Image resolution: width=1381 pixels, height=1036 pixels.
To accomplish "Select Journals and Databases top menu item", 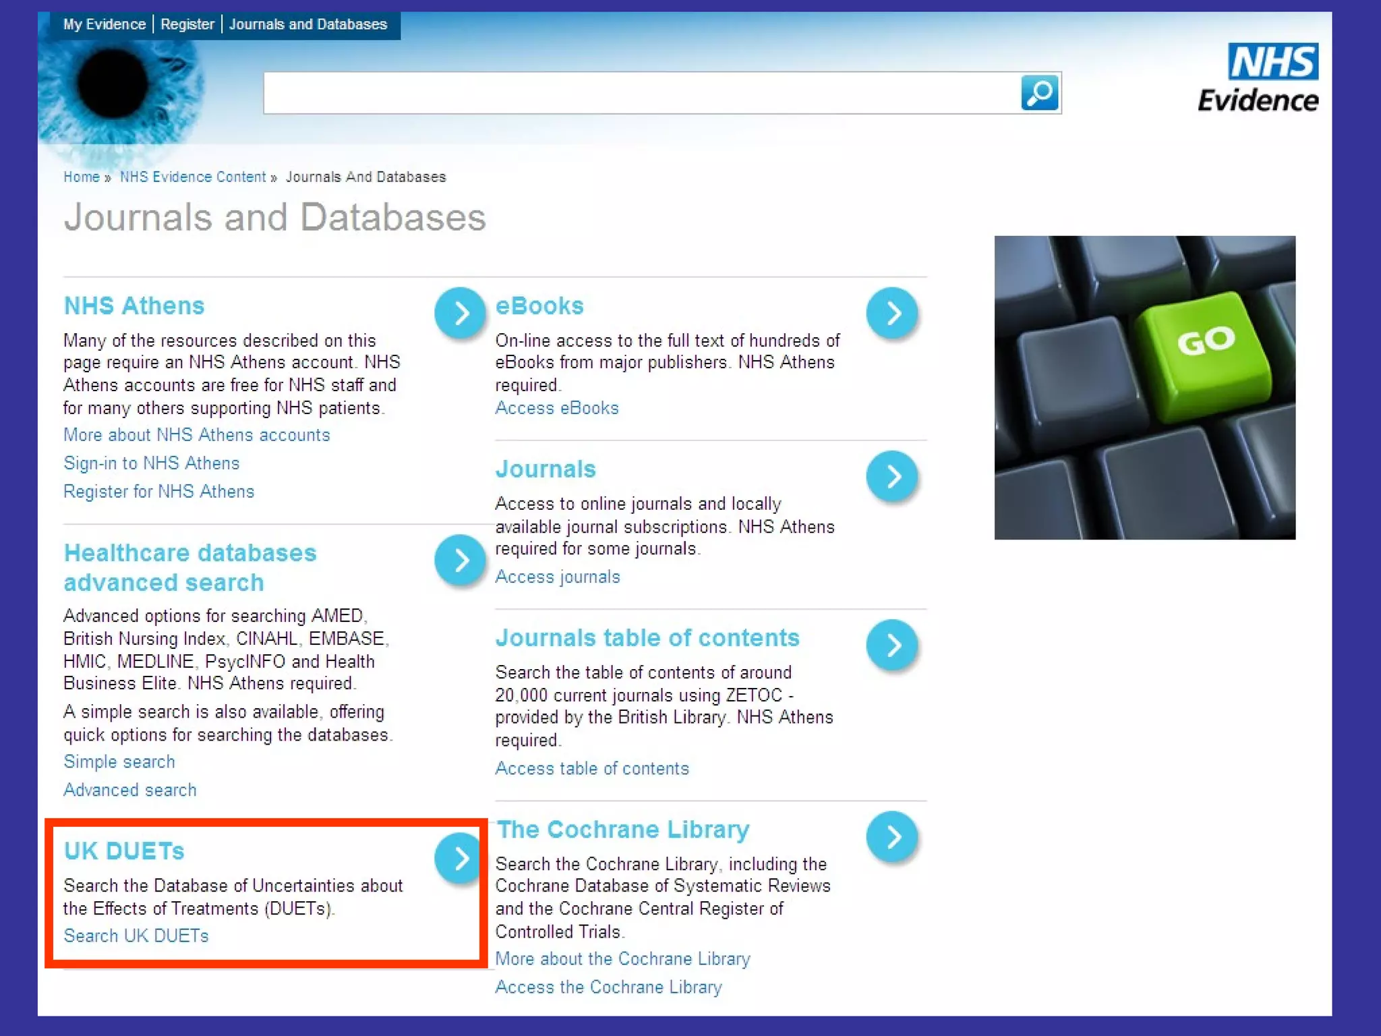I will point(307,24).
